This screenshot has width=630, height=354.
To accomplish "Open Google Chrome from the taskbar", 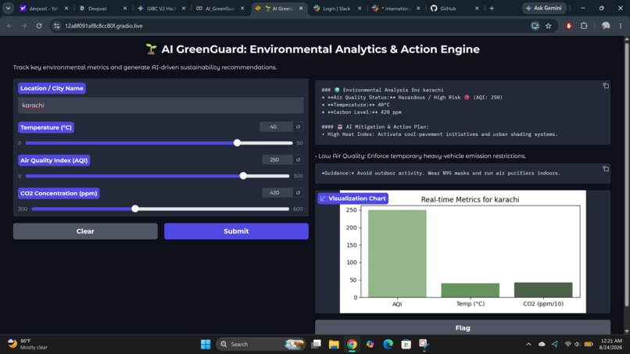I will 352,344.
